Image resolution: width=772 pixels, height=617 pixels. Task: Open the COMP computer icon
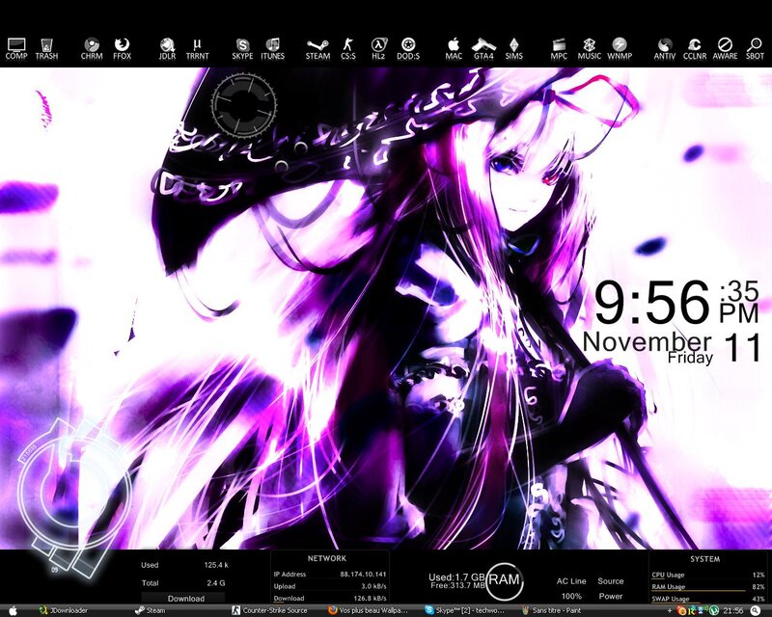[16, 49]
